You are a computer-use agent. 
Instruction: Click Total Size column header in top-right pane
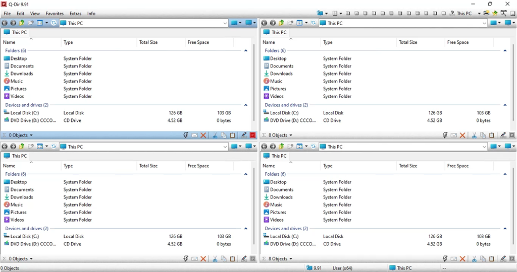coord(408,42)
